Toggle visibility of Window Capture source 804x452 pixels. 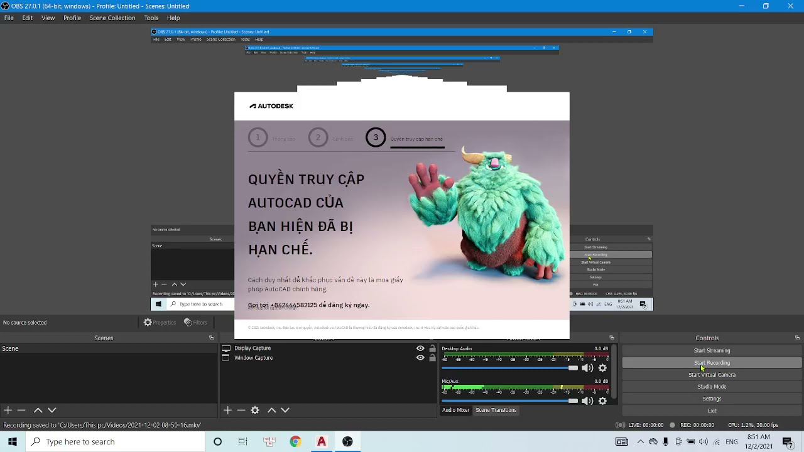click(x=420, y=358)
